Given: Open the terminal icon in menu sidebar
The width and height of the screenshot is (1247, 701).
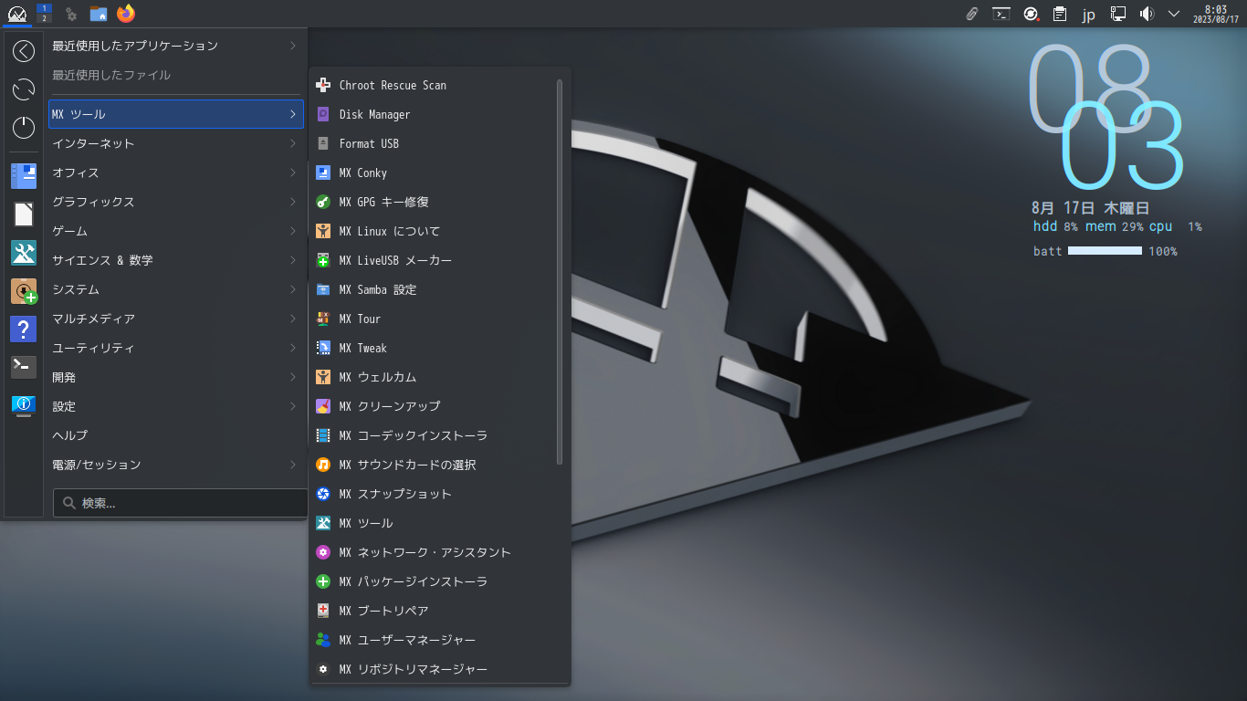Looking at the screenshot, I should click(24, 367).
